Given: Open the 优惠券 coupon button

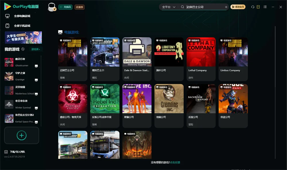Looking at the screenshot, I should (79, 7).
